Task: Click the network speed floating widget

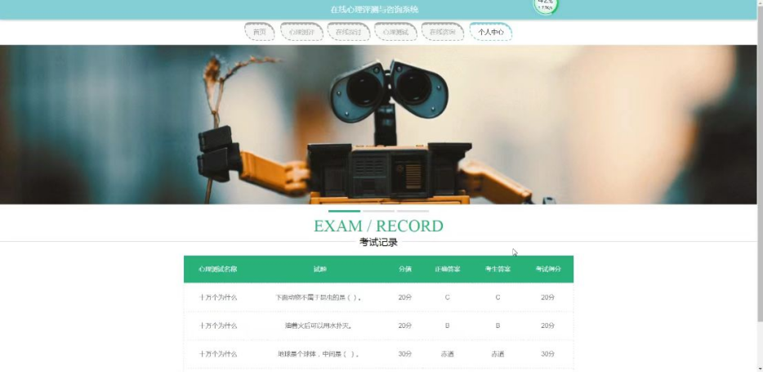Action: (x=546, y=6)
